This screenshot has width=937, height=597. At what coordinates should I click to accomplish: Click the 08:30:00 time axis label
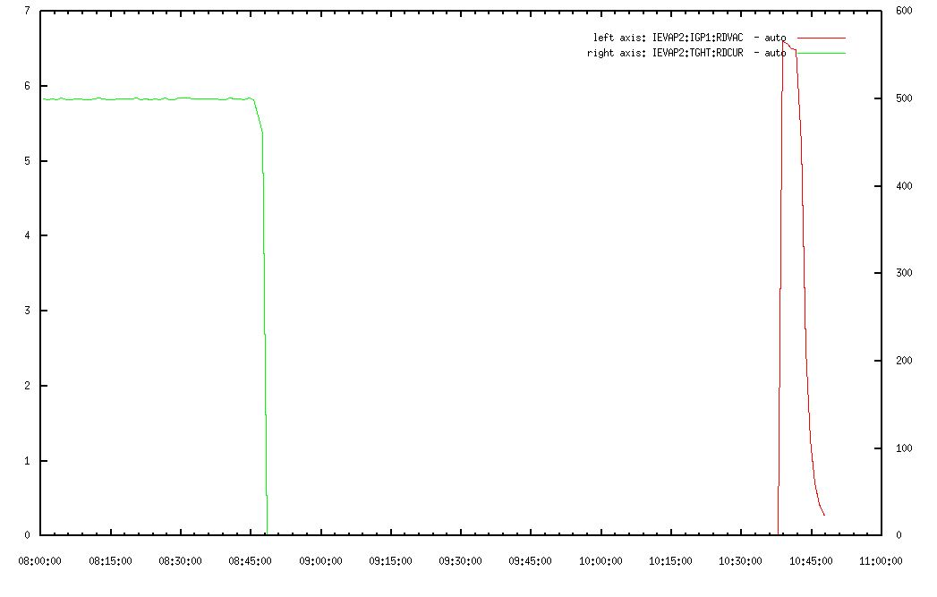[180, 561]
